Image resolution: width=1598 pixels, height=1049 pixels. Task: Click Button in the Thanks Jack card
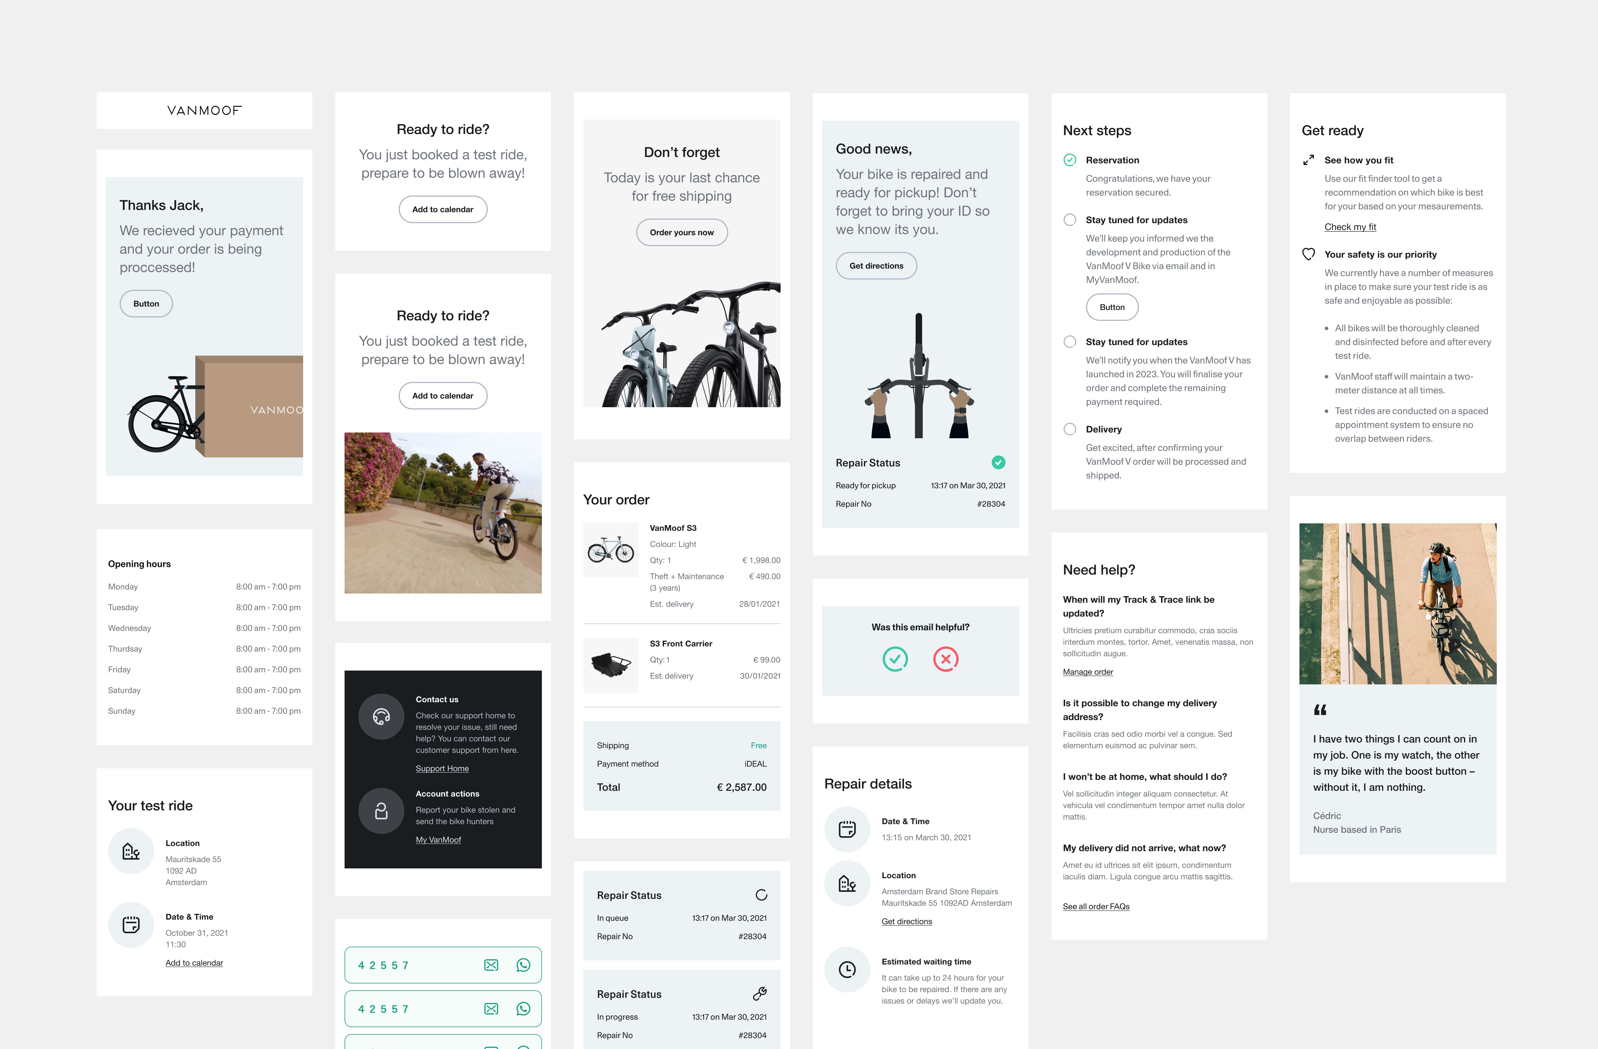click(146, 304)
